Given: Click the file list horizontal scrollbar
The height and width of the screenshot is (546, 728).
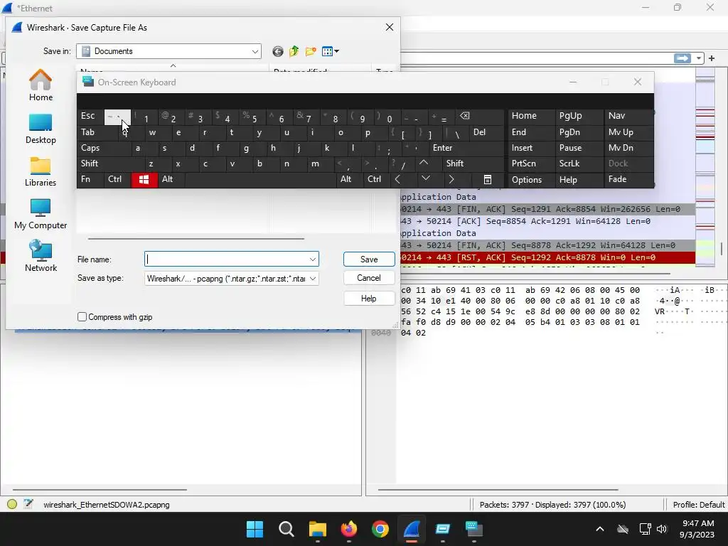Looking at the screenshot, I should pos(196,239).
